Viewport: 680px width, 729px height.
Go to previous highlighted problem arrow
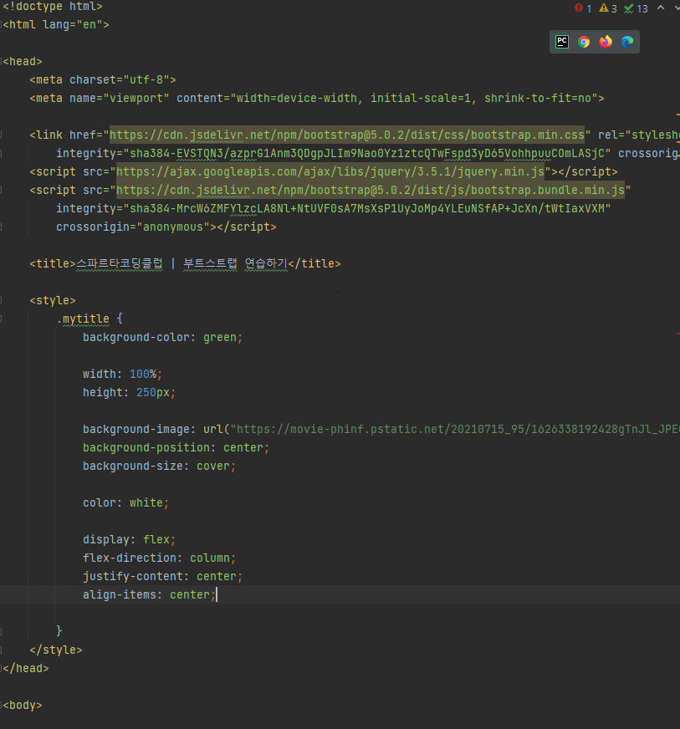tap(661, 8)
